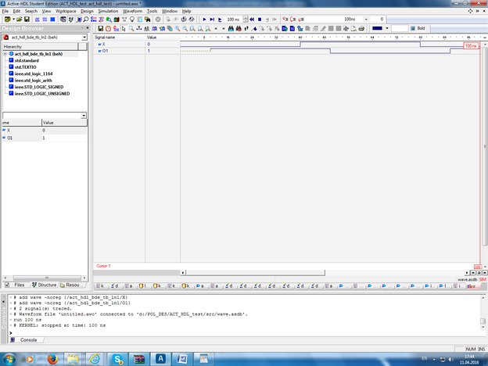
Task: Switch to the Structure tab
Action: click(x=45, y=285)
